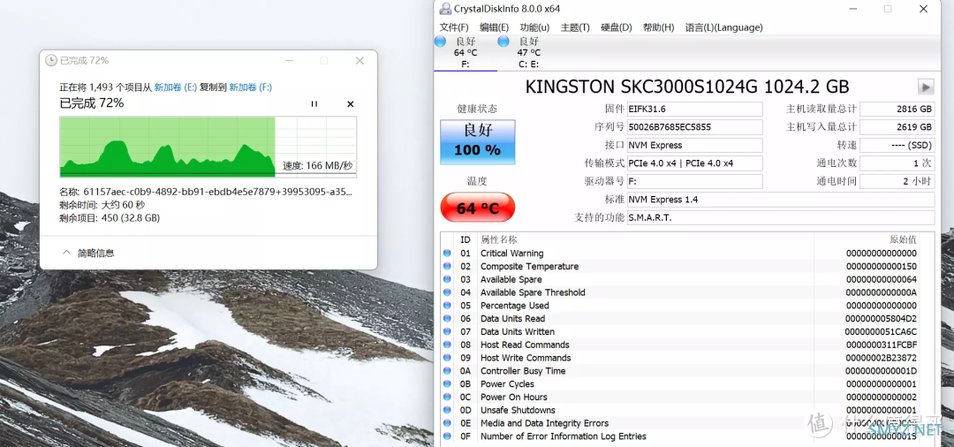954x447 pixels.
Task: Open the 语言(L)(Language) menu
Action: click(723, 27)
